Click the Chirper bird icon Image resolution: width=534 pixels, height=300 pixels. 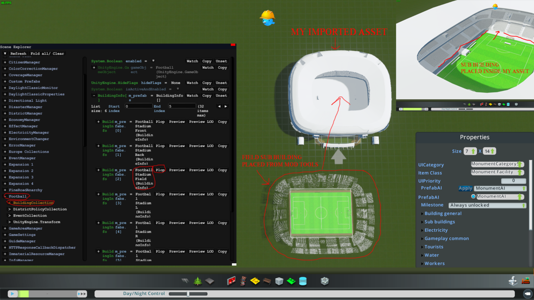coord(267,18)
